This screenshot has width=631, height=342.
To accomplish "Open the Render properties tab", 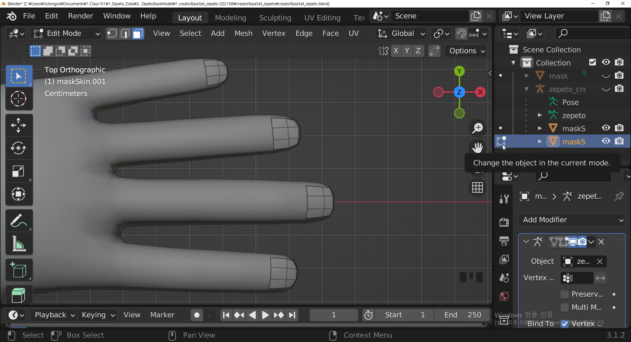I will click(504, 222).
